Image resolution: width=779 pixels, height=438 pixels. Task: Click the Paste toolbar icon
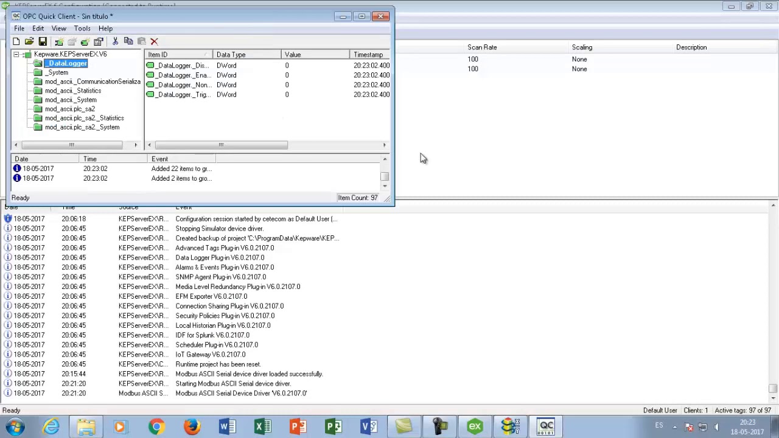pyautogui.click(x=141, y=41)
